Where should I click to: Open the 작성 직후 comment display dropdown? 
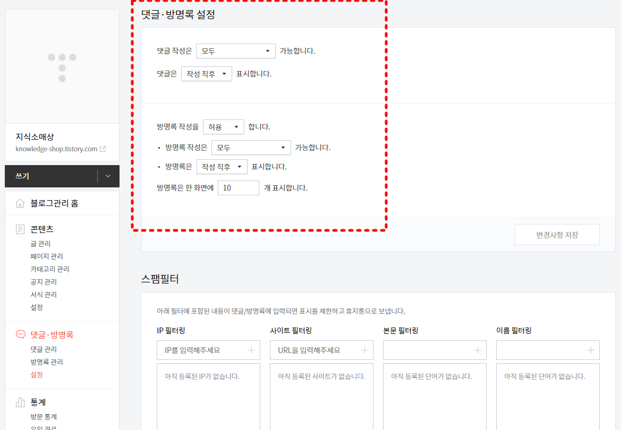point(206,74)
